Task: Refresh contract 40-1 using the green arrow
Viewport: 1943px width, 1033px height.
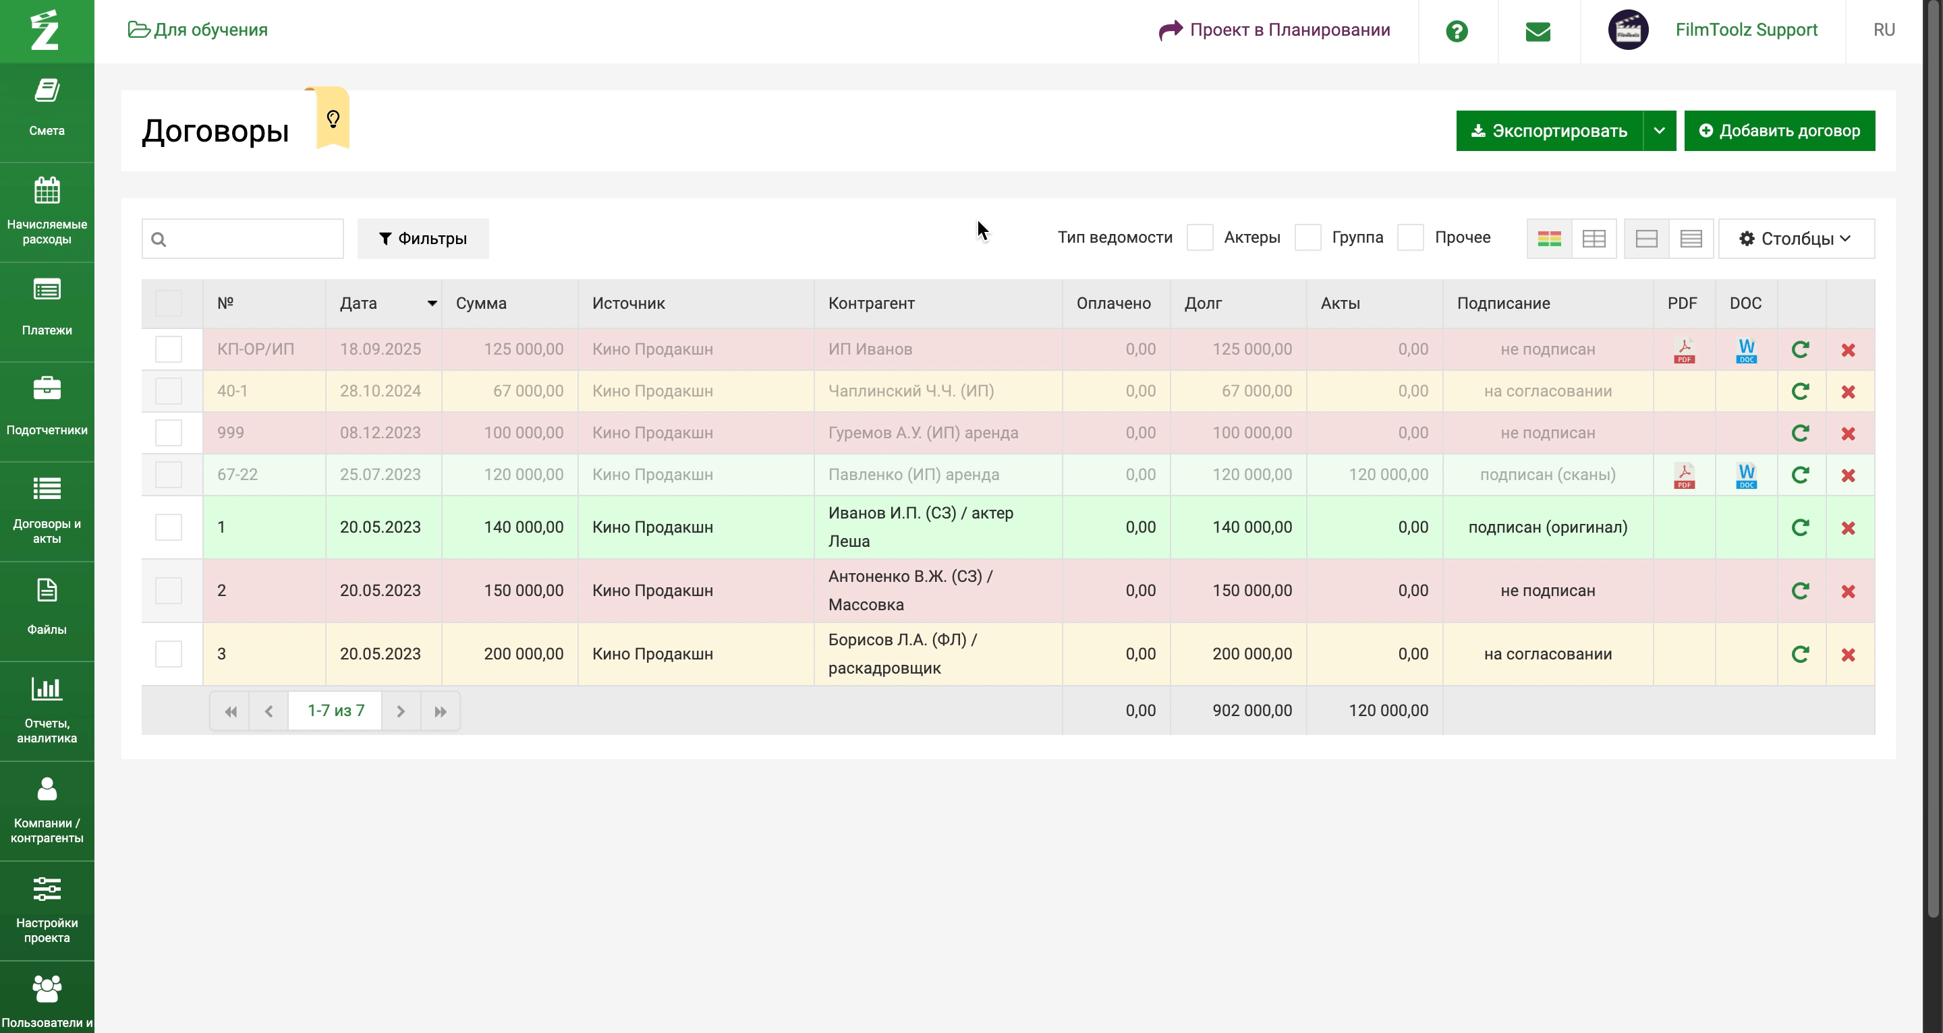Action: pyautogui.click(x=1800, y=391)
